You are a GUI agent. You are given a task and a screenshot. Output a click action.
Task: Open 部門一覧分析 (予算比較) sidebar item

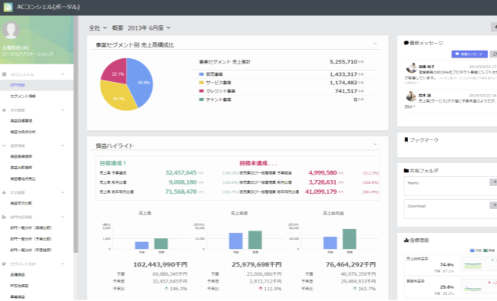pos(31,239)
